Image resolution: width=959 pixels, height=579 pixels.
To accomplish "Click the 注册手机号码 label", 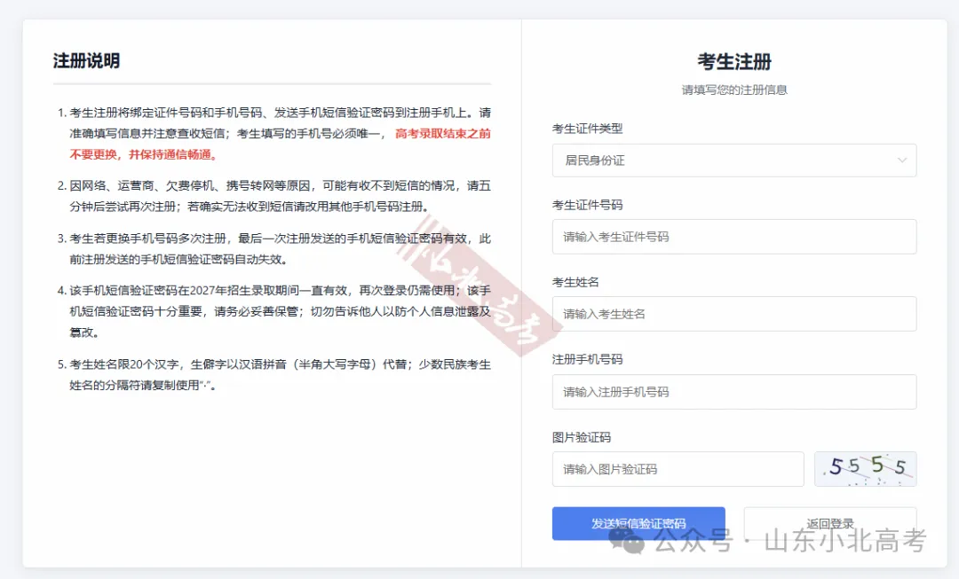I will (x=587, y=359).
